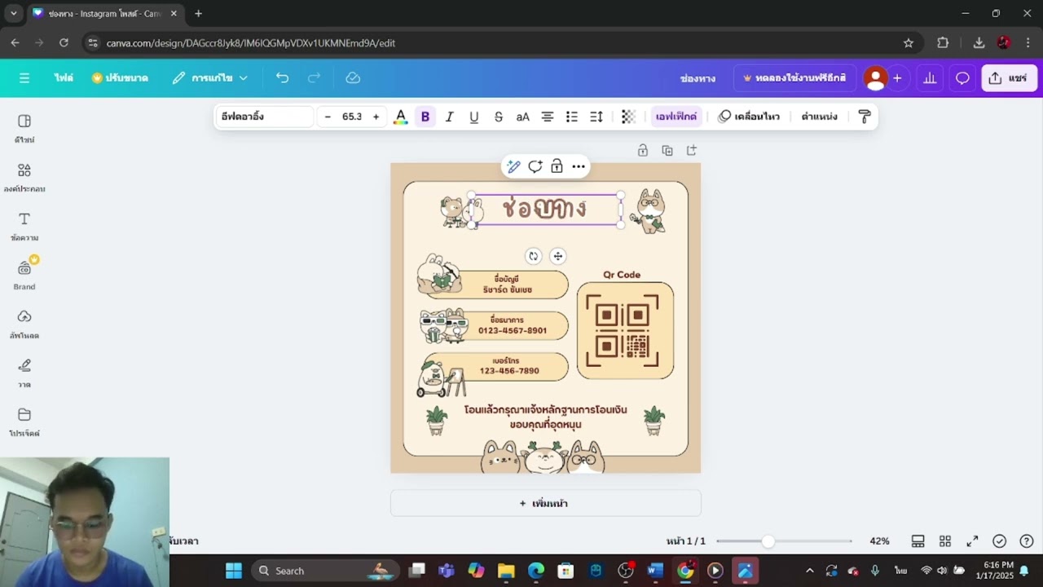Open the ข้อความ (Text) side panel
Image resolution: width=1043 pixels, height=587 pixels.
pos(24,227)
